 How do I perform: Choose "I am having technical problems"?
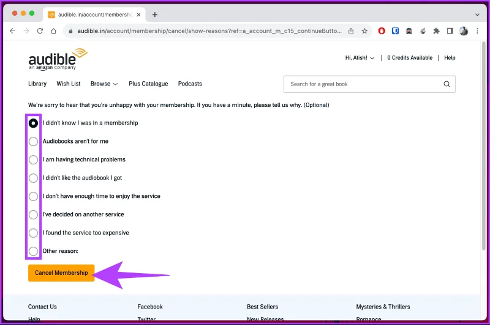coord(33,159)
